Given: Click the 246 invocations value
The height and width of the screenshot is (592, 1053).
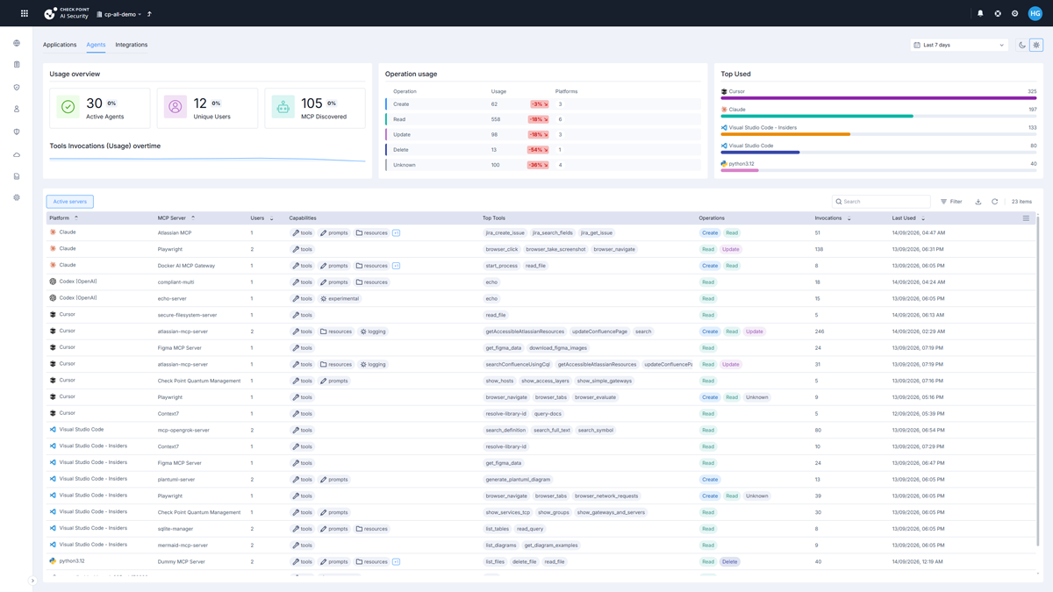Looking at the screenshot, I should pyautogui.click(x=820, y=332).
